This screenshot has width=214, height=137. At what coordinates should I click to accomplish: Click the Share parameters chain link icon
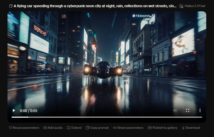click(x=115, y=128)
